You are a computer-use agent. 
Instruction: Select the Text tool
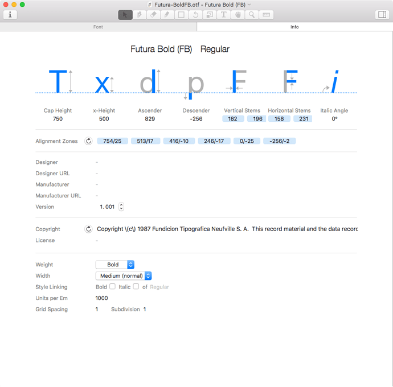[224, 15]
